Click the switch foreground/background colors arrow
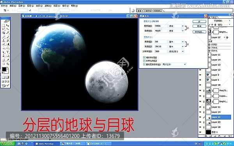234x146 pixels. point(8,68)
